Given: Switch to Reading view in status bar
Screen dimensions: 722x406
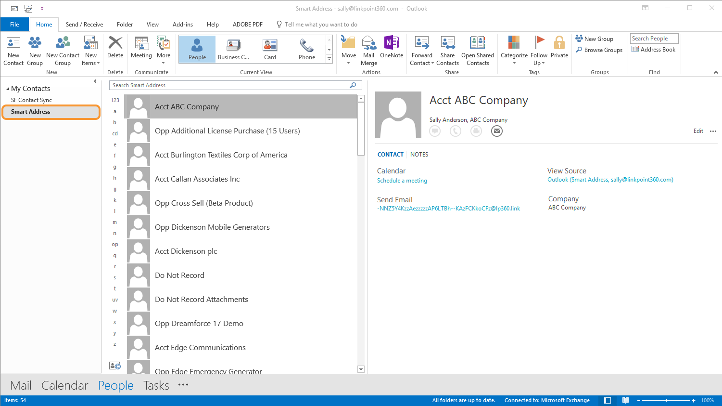Looking at the screenshot, I should 625,401.
